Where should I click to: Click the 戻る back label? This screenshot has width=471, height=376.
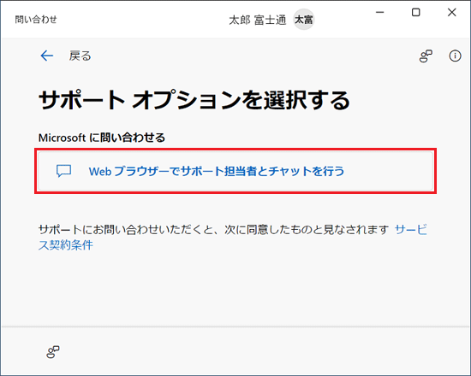80,56
